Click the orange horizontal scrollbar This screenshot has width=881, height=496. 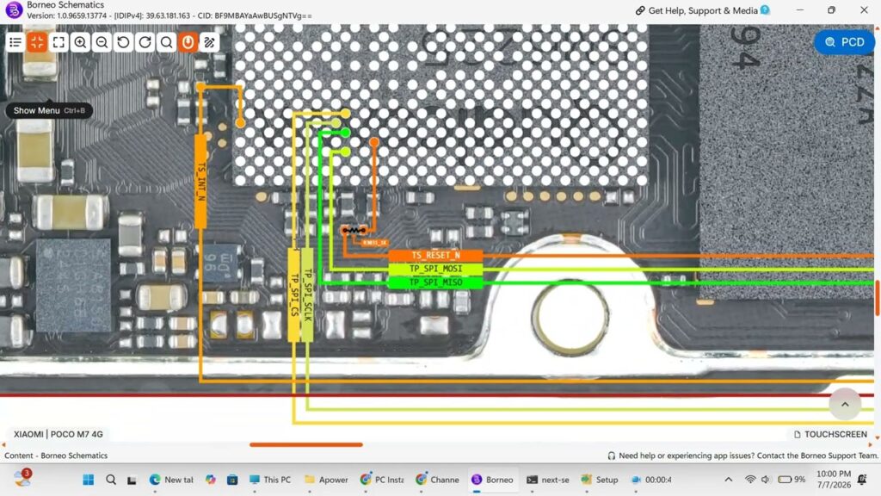306,445
